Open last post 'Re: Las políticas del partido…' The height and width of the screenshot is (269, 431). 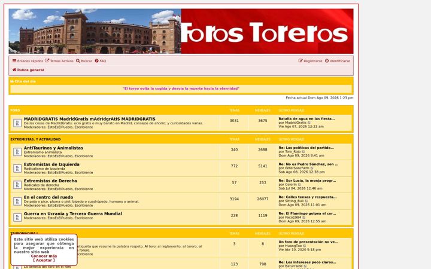coord(306,148)
